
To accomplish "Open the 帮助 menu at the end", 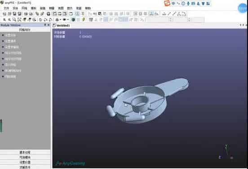I will 88,8.
